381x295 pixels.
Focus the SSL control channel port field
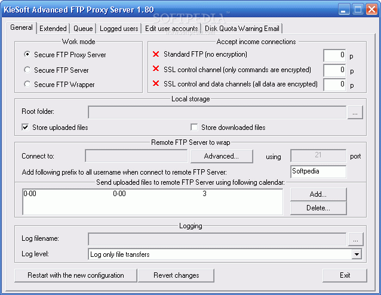coord(334,70)
